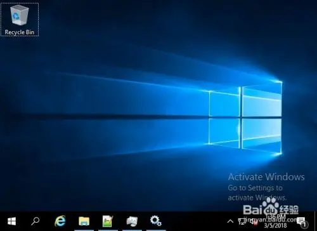Open the green notepad app on the taskbar
The height and width of the screenshot is (231, 317).
(108, 221)
